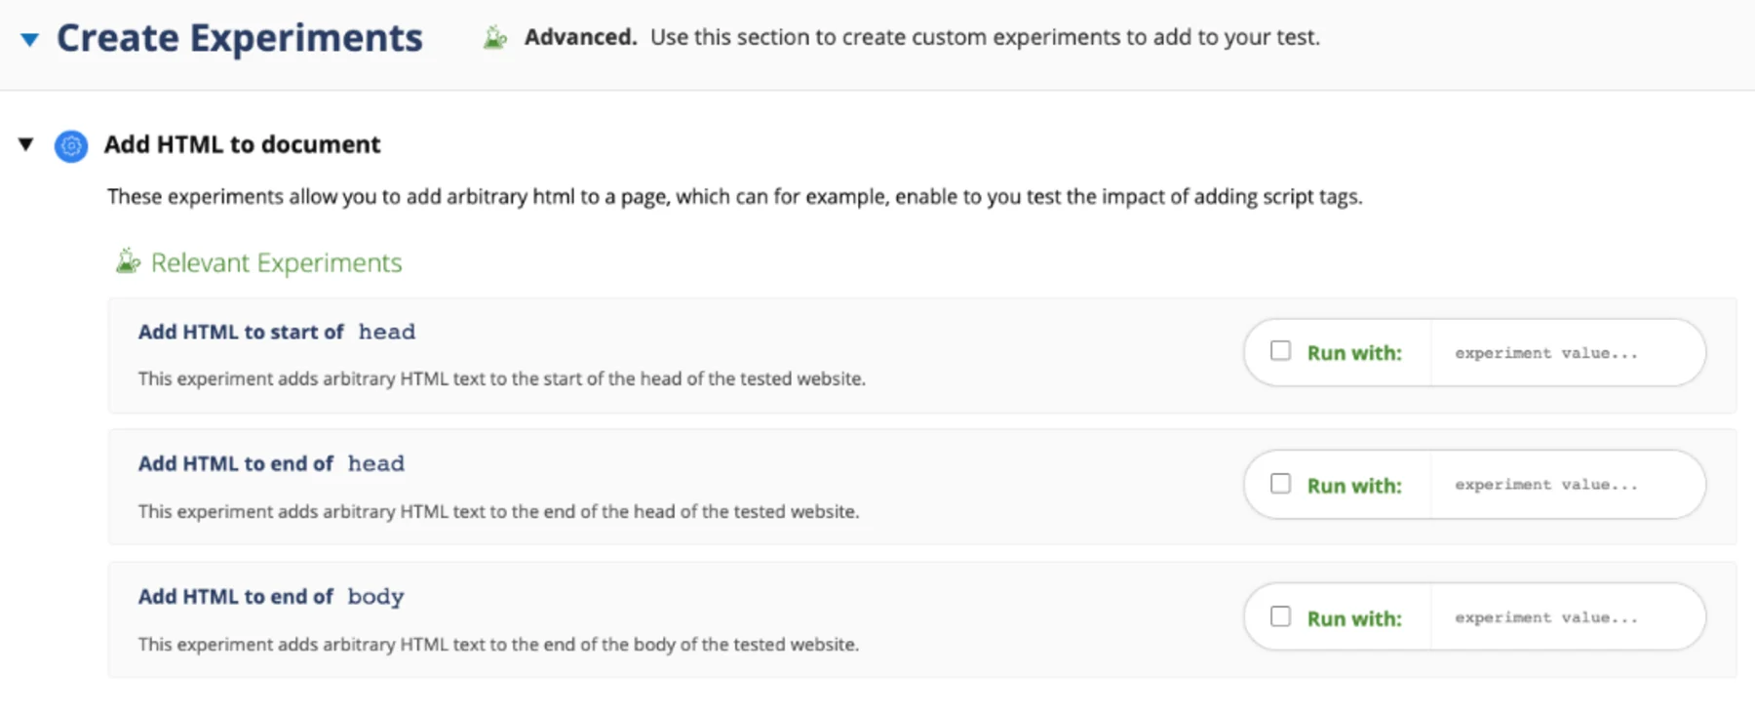1755x713 pixels.
Task: Click the "Create Experiments" title
Action: [239, 37]
